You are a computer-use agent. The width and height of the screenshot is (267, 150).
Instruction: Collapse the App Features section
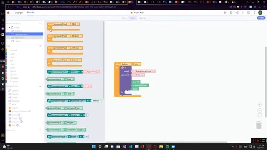40,86
